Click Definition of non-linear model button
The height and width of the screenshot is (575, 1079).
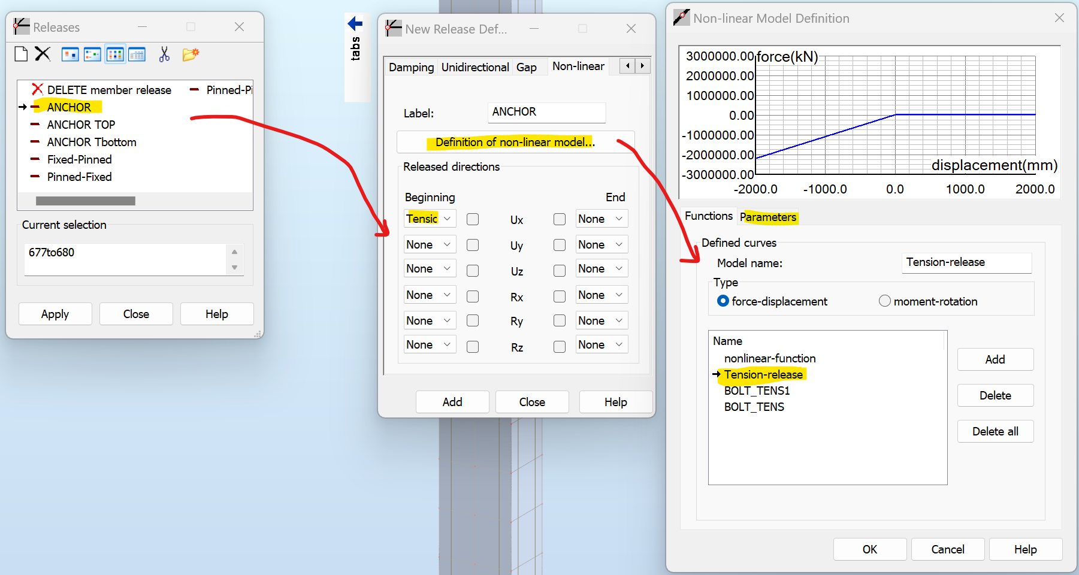[x=515, y=142]
